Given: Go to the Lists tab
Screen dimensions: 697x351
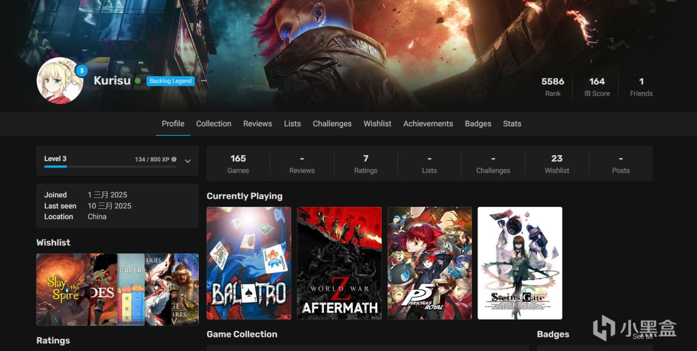Looking at the screenshot, I should (292, 124).
